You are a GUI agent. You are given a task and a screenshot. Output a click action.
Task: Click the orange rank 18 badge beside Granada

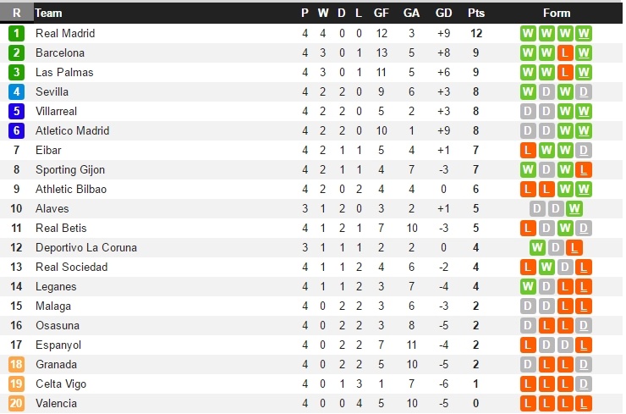[x=17, y=365]
